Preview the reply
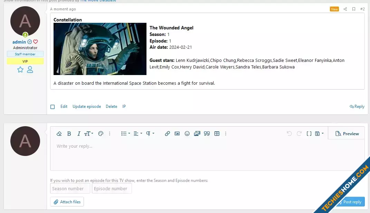Image resolution: width=370 pixels, height=213 pixels. (347, 134)
